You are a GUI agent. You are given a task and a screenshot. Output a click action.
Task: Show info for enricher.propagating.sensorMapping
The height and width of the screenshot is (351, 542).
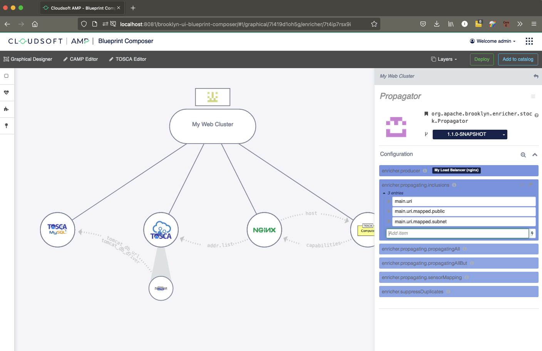(x=467, y=277)
